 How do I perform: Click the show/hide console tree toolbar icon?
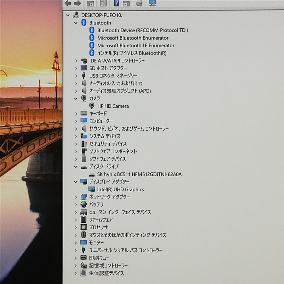[x=91, y=3]
